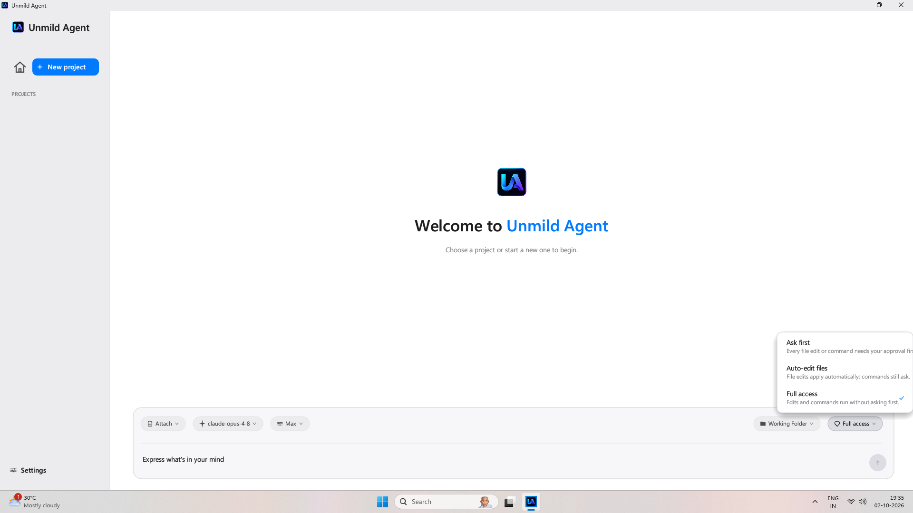
Task: Click the PROJECTS section label
Action: click(x=23, y=94)
